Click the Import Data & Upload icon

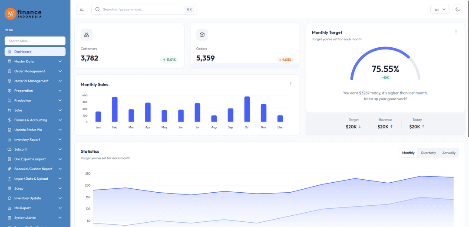pyautogui.click(x=9, y=178)
